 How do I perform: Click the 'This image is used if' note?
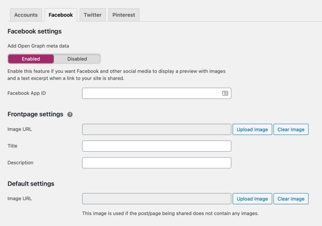coord(170,213)
